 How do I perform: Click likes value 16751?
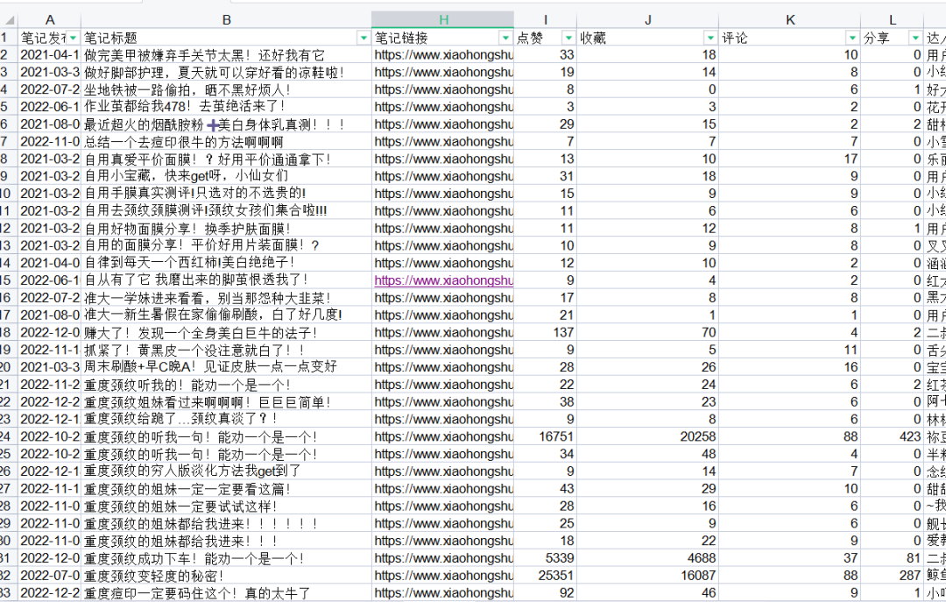point(546,436)
